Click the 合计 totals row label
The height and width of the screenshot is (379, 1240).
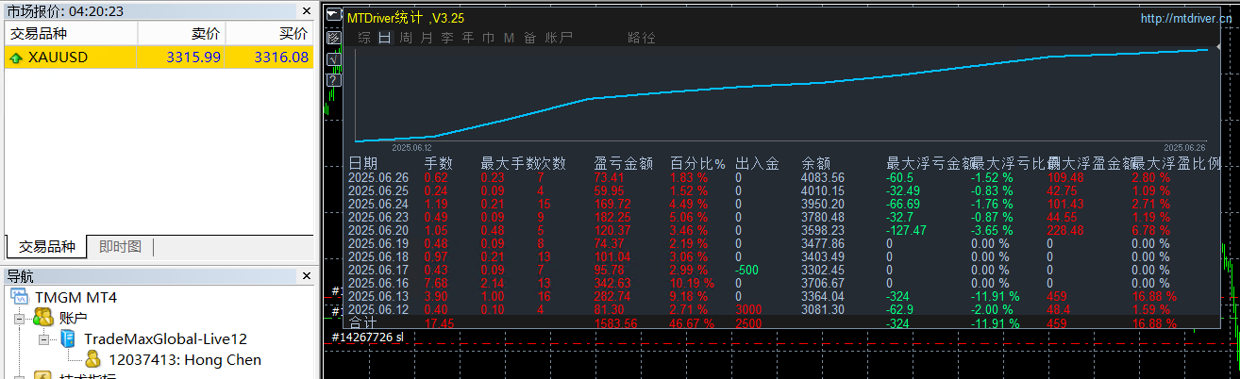coord(363,322)
